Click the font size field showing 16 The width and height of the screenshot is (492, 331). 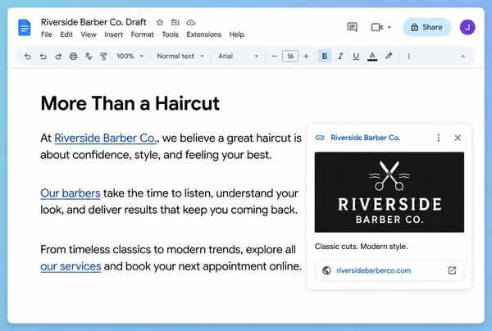[x=290, y=57]
